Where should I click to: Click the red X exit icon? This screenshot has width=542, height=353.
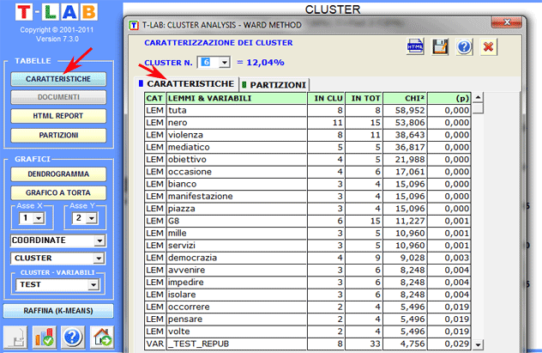[489, 46]
